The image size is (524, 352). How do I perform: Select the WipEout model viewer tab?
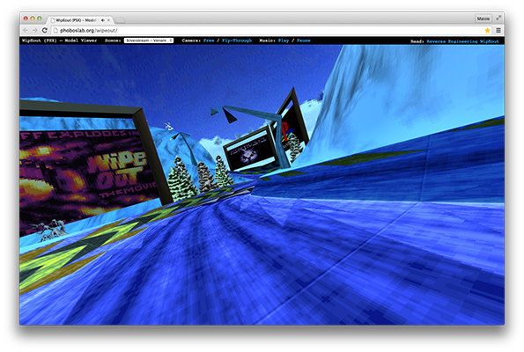[79, 20]
